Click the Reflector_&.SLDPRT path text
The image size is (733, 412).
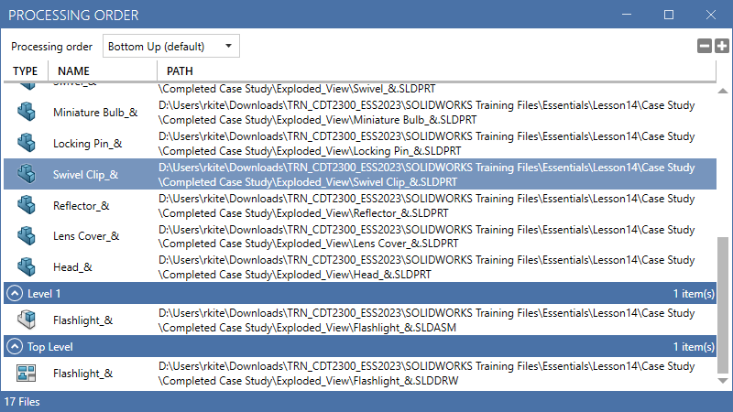click(x=426, y=205)
